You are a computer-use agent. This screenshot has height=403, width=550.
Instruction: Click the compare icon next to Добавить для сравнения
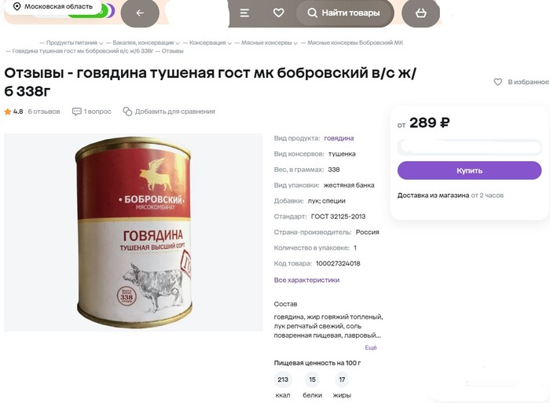(x=127, y=112)
